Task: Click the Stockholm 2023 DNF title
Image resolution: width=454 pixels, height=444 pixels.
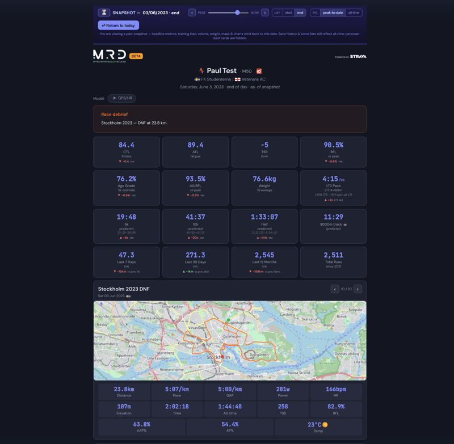Action: coord(124,289)
